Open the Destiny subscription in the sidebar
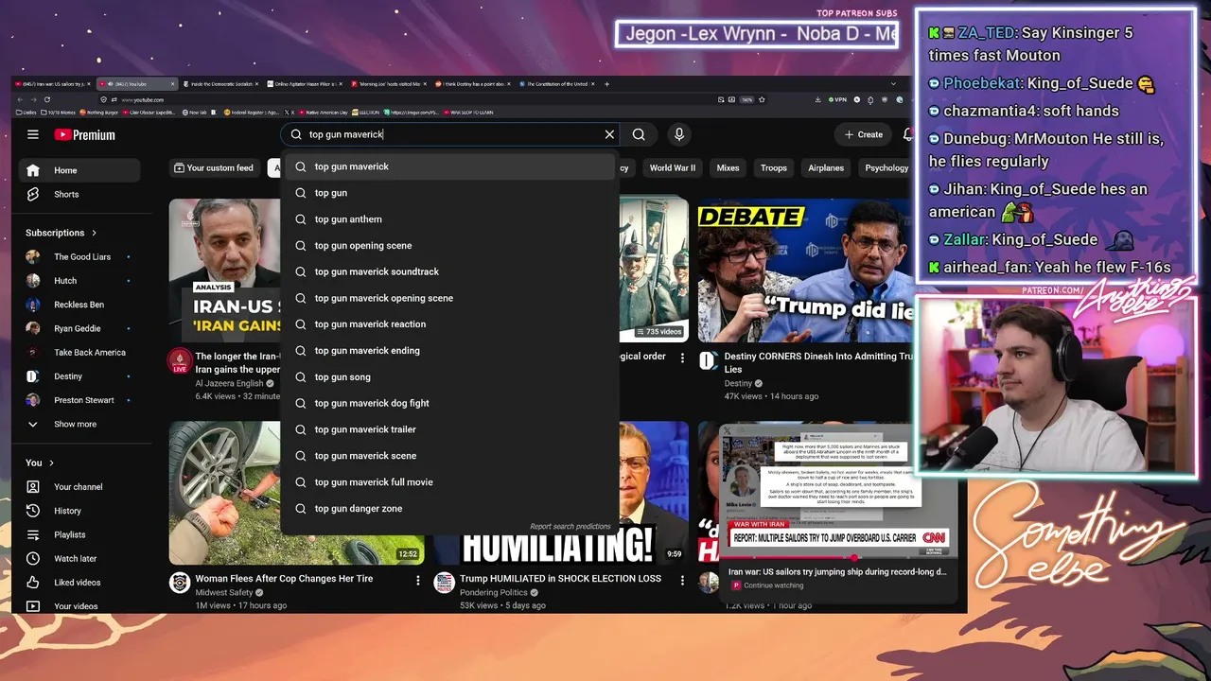 pos(79,376)
